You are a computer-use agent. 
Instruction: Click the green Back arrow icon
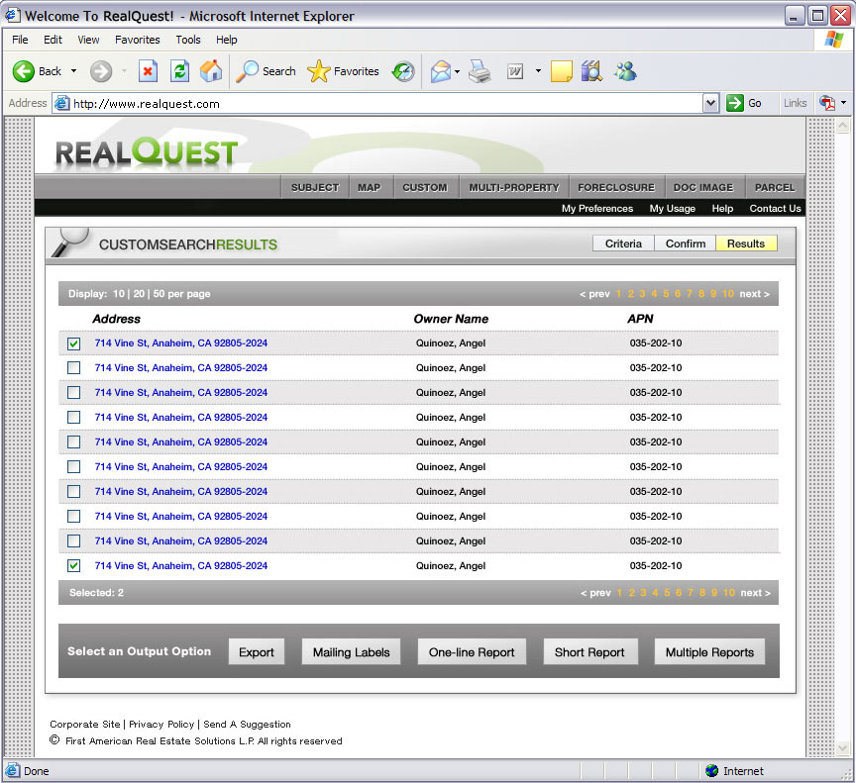24,71
